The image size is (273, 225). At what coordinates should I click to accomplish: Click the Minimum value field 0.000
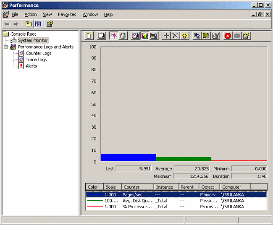pyautogui.click(x=249, y=168)
